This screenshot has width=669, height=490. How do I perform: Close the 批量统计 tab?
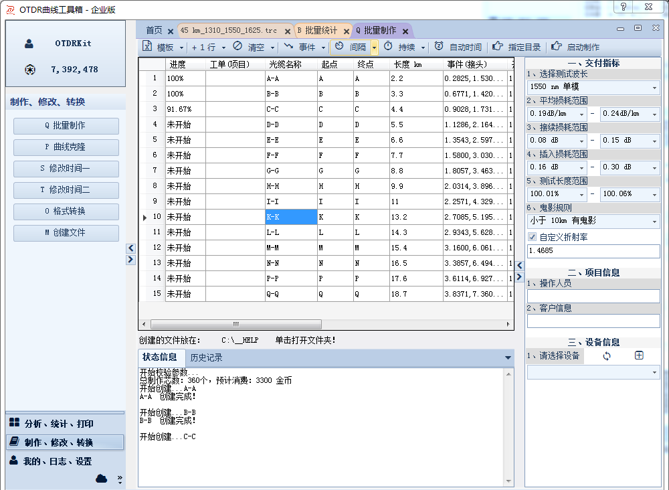[x=347, y=31]
